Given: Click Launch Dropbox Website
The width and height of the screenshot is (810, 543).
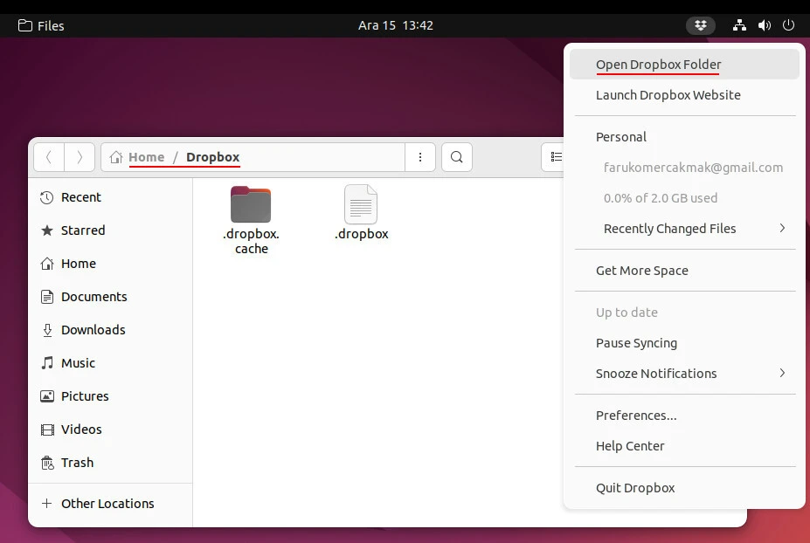Looking at the screenshot, I should (668, 95).
